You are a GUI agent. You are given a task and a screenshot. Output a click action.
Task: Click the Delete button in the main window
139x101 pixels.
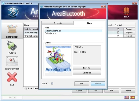[x=128, y=90]
